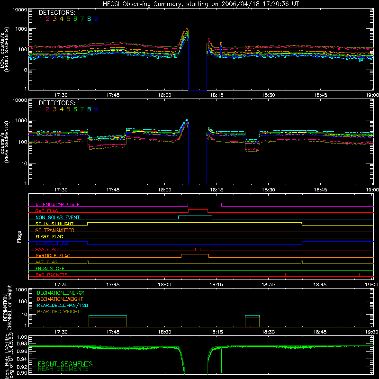The height and width of the screenshot is (379, 379).
Task: Select the AAZ_FLAG label
Action: pos(46,262)
